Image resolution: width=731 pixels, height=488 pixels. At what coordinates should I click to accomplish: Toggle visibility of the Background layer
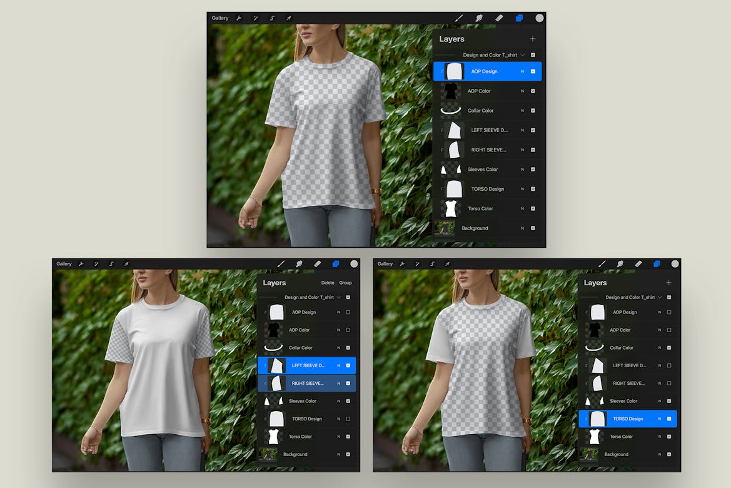pyautogui.click(x=533, y=228)
